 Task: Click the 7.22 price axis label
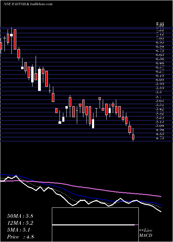(x=160, y=30)
